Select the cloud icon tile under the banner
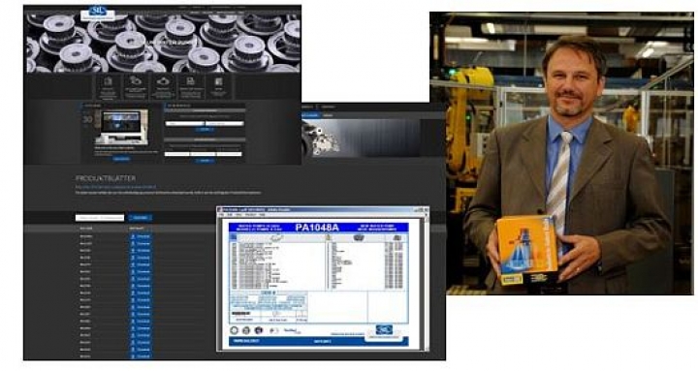Screen dimensions: 698x371 click(163, 86)
